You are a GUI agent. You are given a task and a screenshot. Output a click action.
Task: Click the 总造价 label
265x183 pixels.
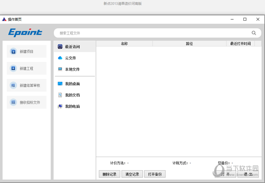(x=223, y=163)
